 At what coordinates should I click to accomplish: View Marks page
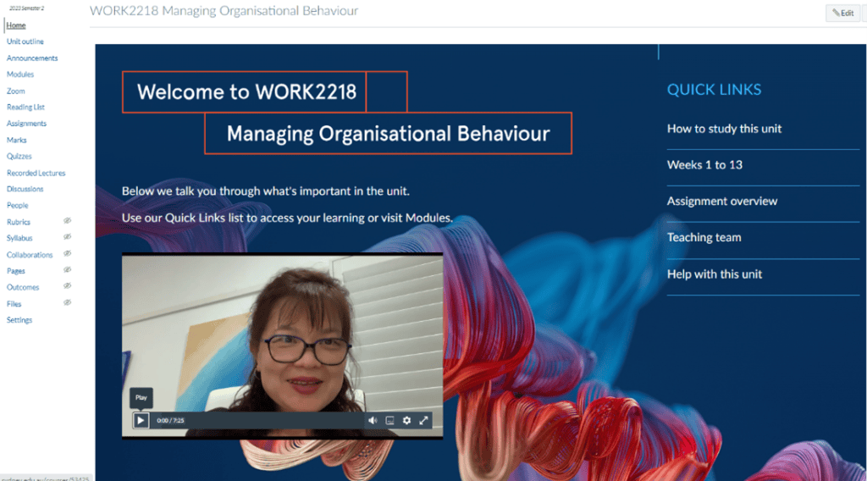pos(17,140)
